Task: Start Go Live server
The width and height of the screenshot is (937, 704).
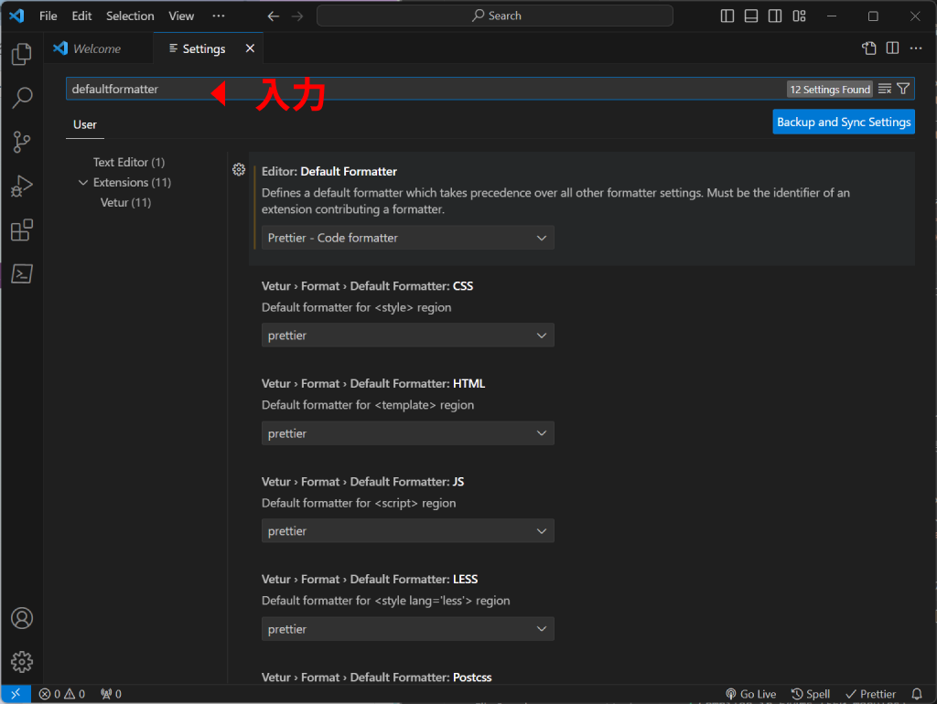Action: tap(750, 694)
